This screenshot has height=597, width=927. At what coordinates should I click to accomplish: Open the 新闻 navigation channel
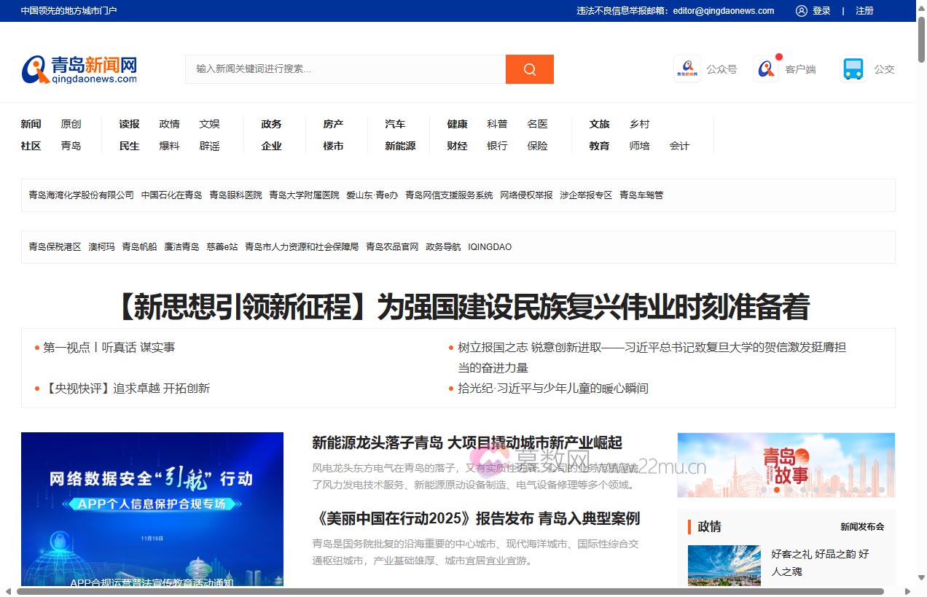click(31, 124)
